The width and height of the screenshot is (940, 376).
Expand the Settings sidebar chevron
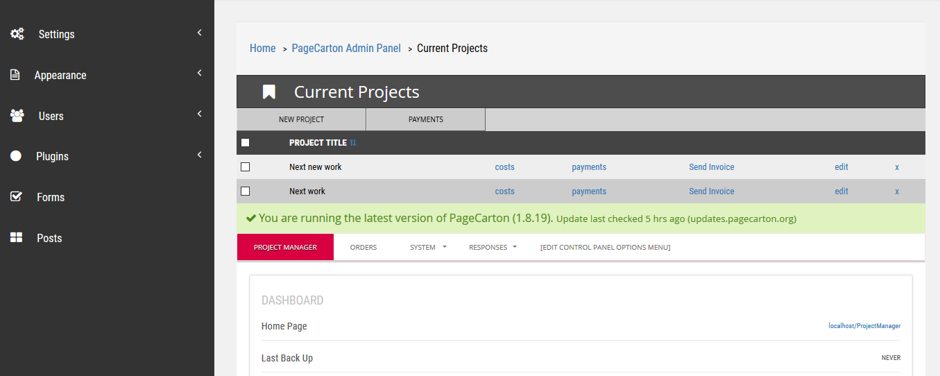click(199, 33)
